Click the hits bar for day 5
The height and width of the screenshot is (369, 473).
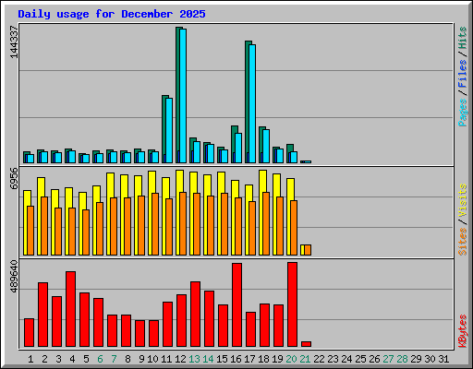(81, 159)
